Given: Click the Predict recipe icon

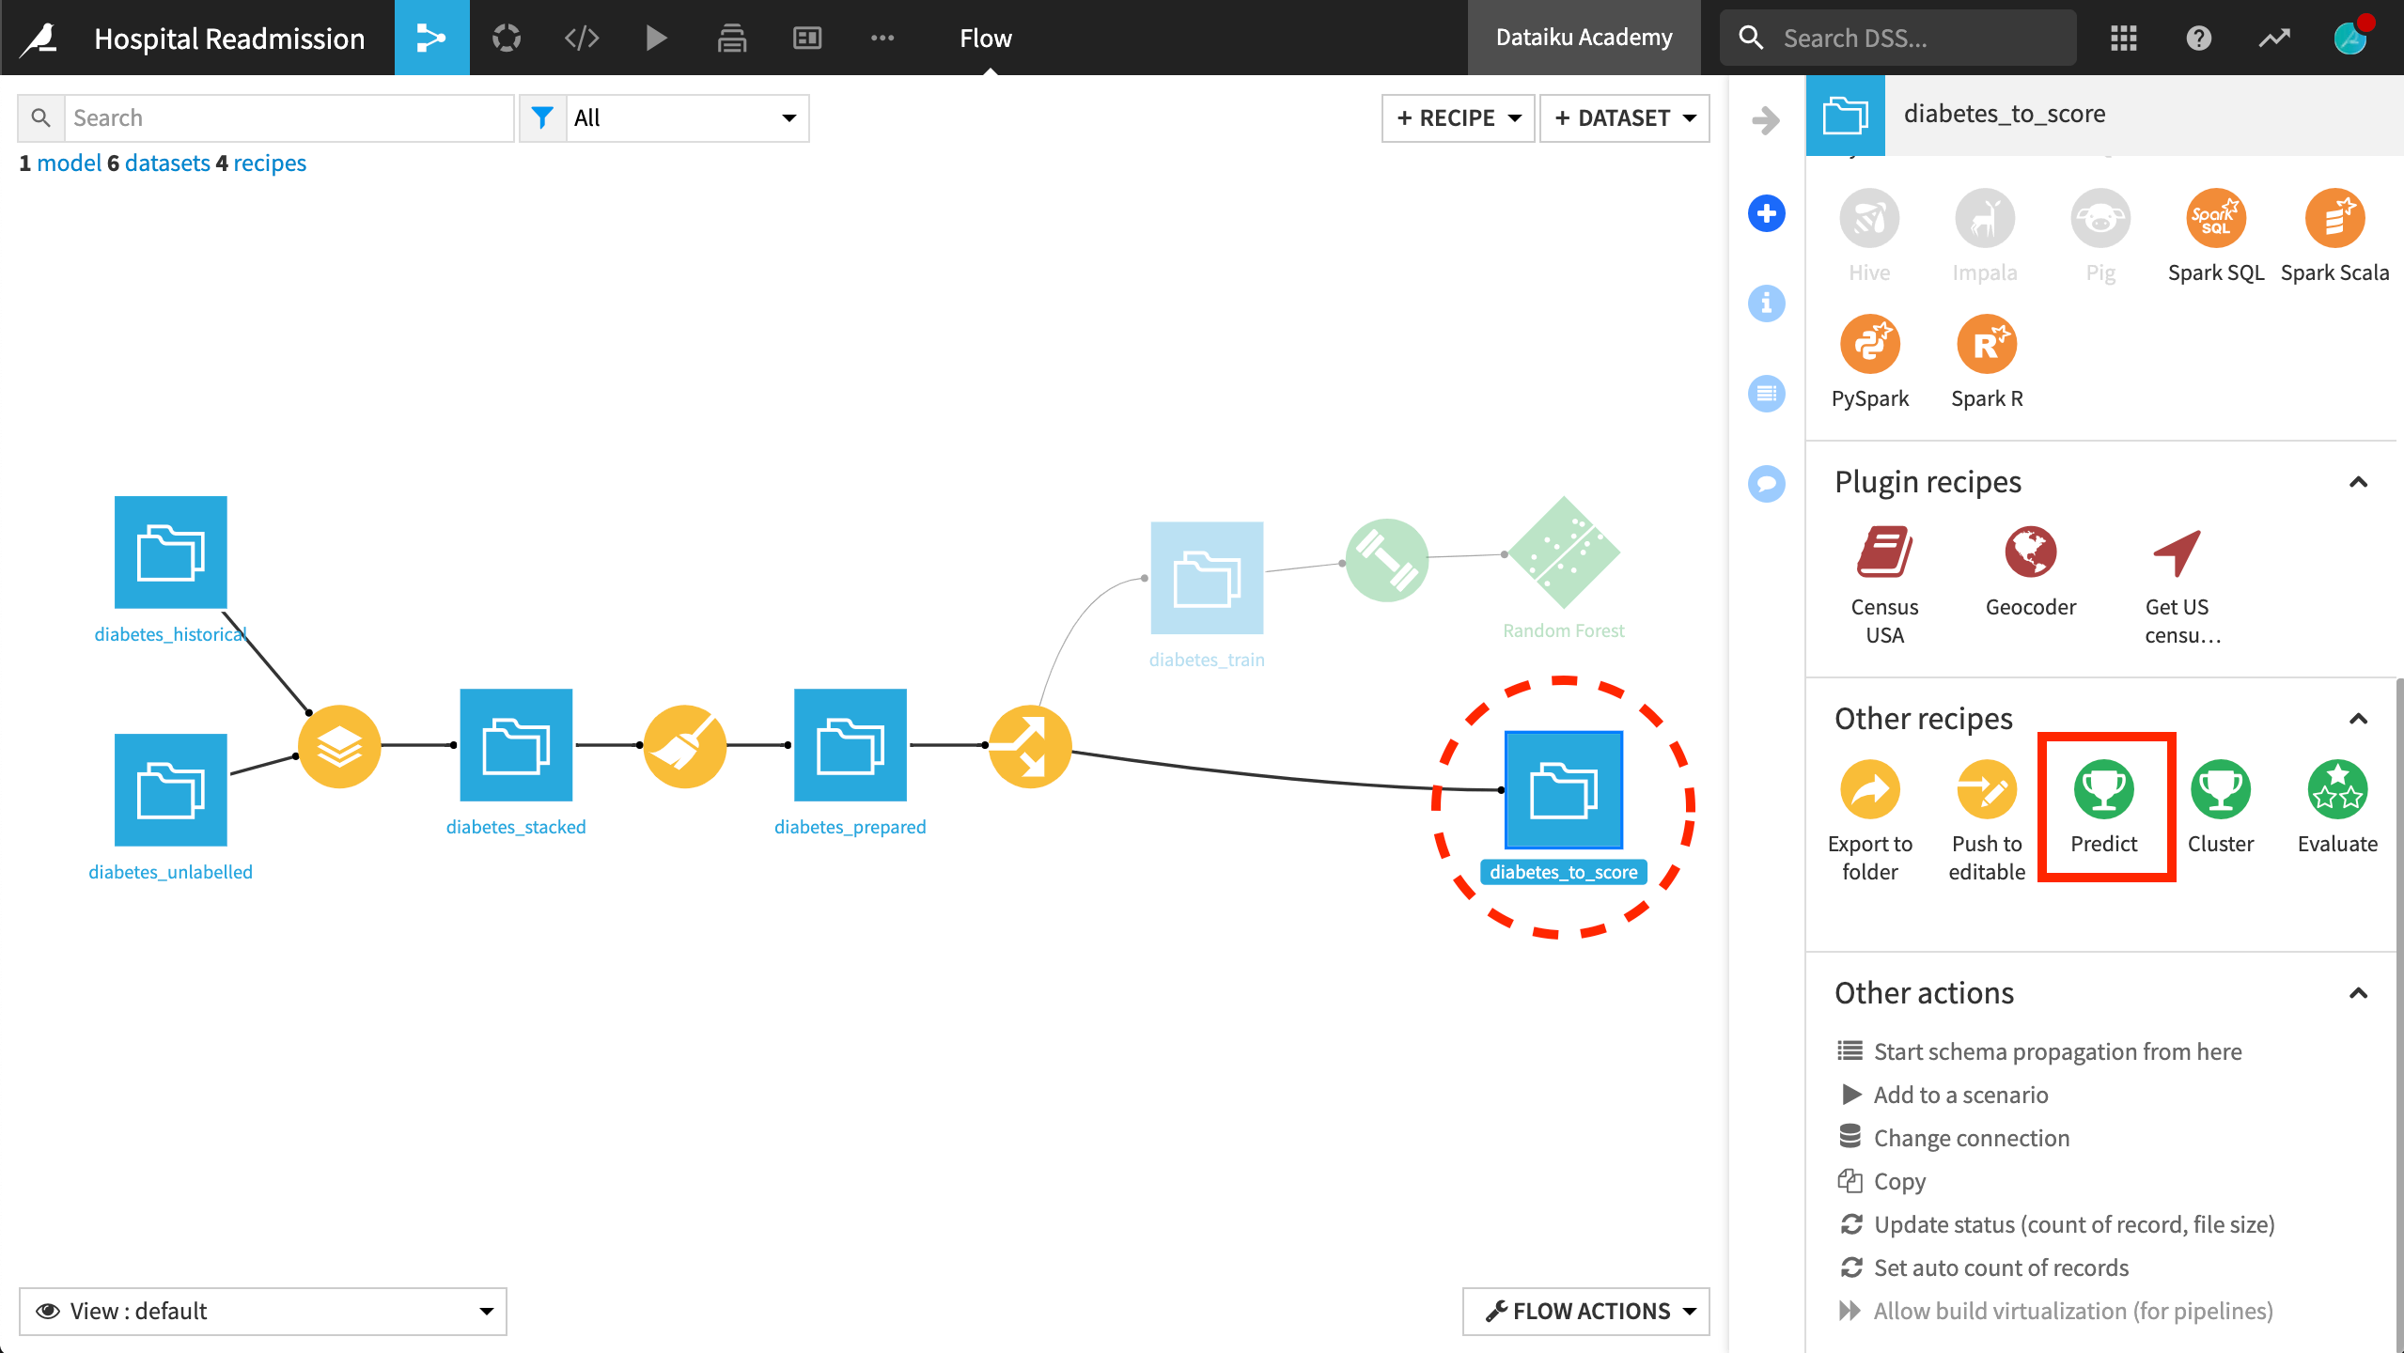Looking at the screenshot, I should coord(2103,790).
